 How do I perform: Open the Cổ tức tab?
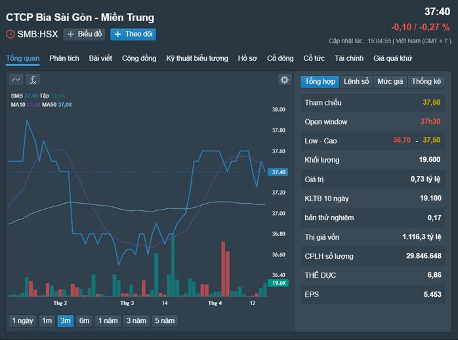tap(314, 58)
